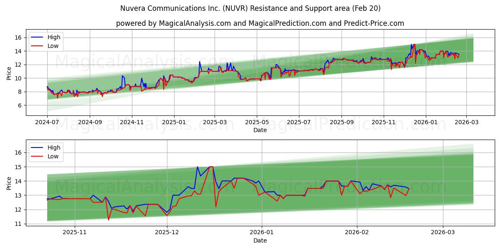Click the '11' price tick on bottom chart
501x250 pixels.
click(x=19, y=224)
